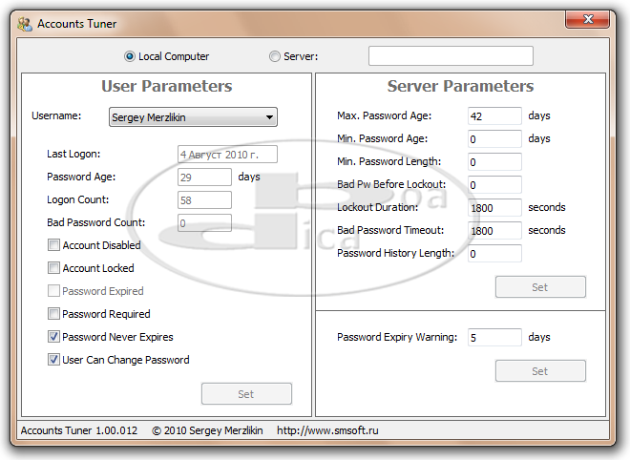Screen dimensions: 630x460
Task: Toggle User Can Change Password checkbox
Action: [x=53, y=360]
